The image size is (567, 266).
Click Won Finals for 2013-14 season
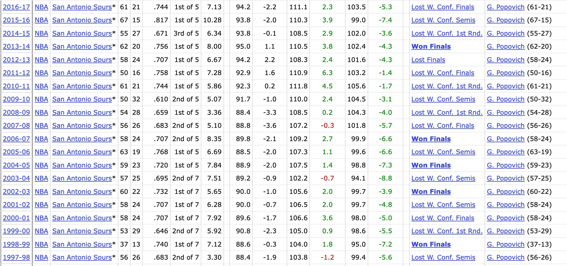431,46
